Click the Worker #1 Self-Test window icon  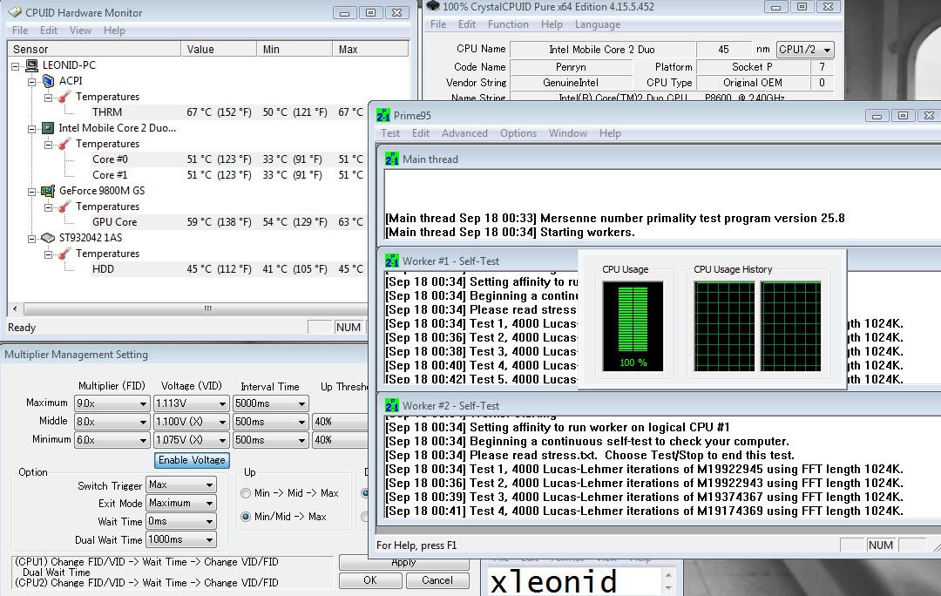tap(392, 261)
